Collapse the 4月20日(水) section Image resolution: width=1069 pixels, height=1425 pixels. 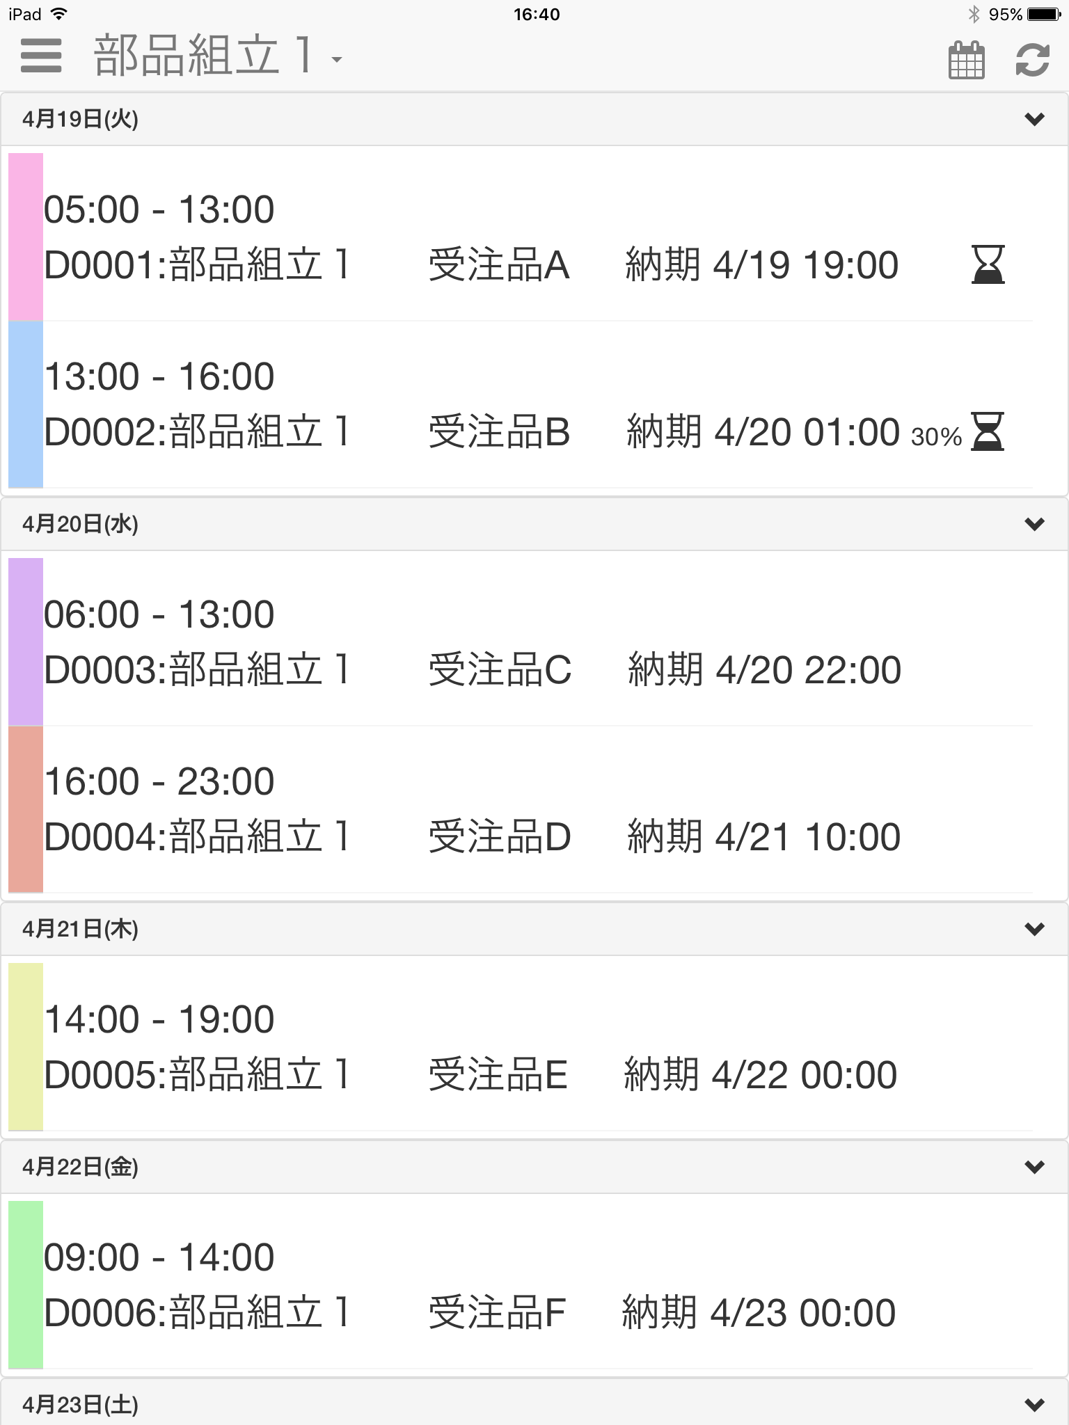pyautogui.click(x=1035, y=524)
